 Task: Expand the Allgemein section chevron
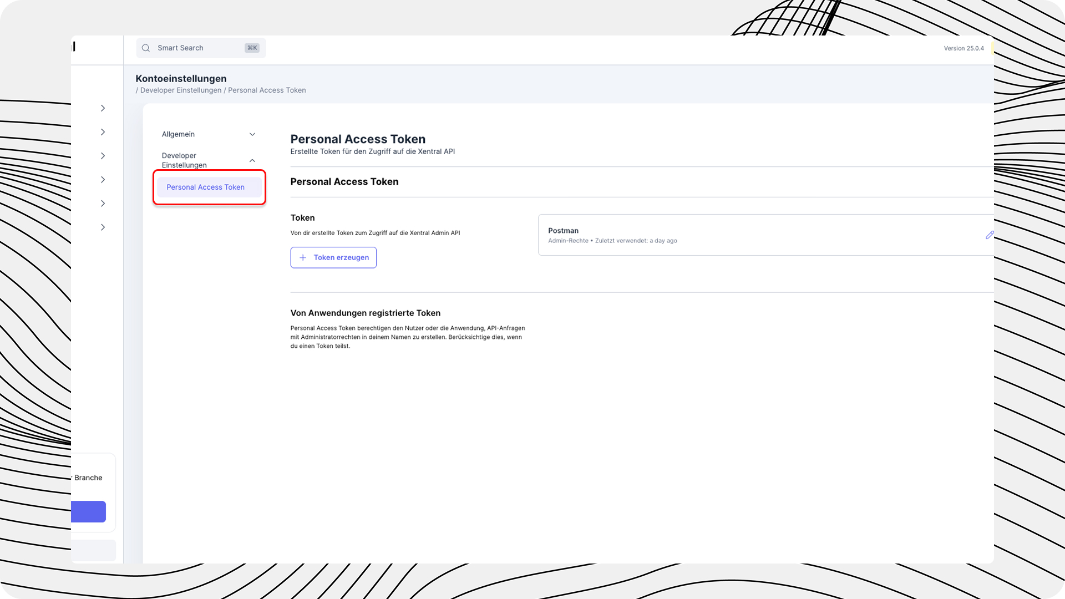coord(252,135)
